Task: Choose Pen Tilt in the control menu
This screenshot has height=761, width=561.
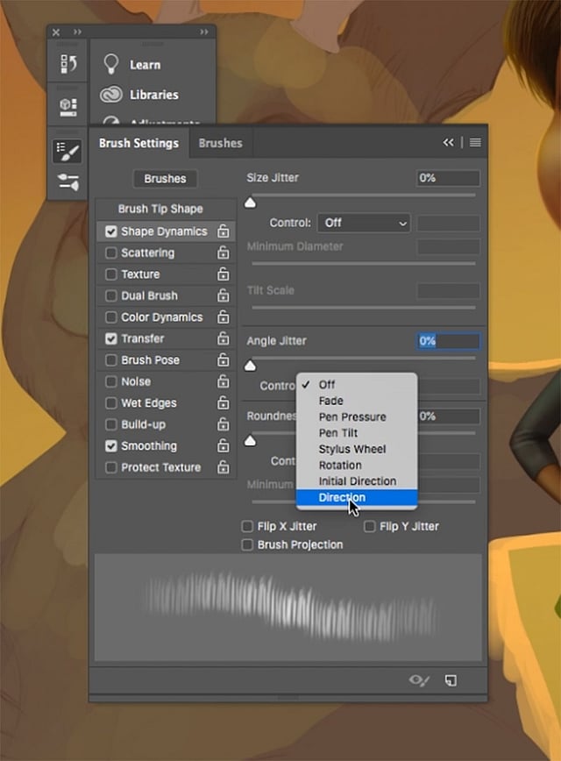Action: 357,433
